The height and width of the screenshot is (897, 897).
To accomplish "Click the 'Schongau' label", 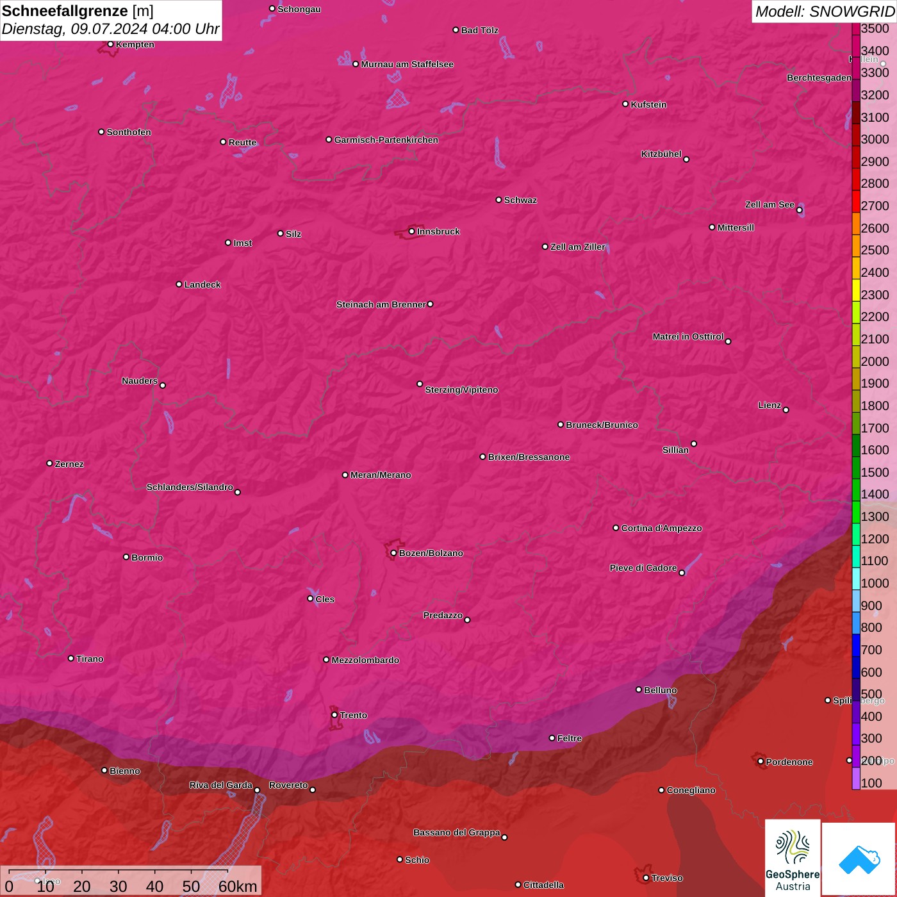I will [x=299, y=9].
